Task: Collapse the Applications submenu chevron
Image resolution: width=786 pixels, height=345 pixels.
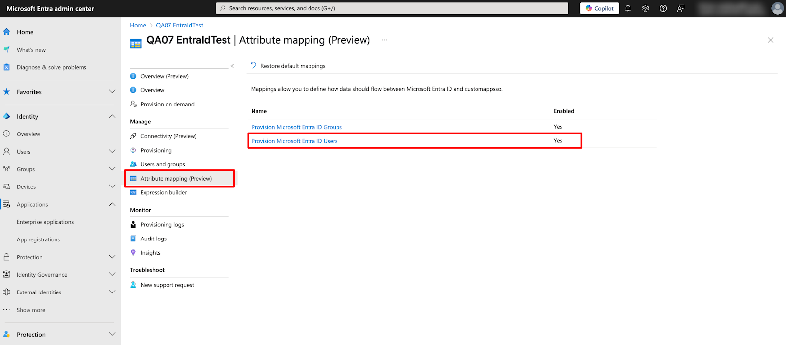Action: click(x=112, y=204)
